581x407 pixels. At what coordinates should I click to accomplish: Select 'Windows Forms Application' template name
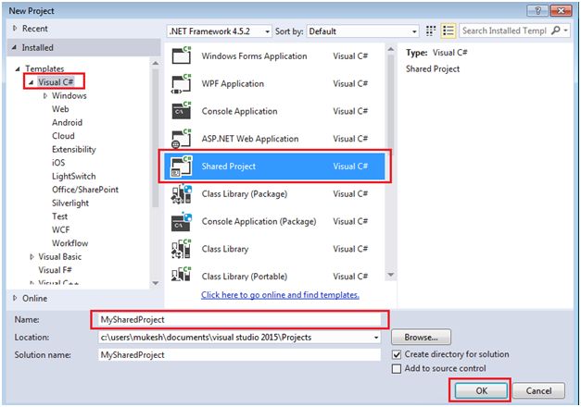coord(254,56)
